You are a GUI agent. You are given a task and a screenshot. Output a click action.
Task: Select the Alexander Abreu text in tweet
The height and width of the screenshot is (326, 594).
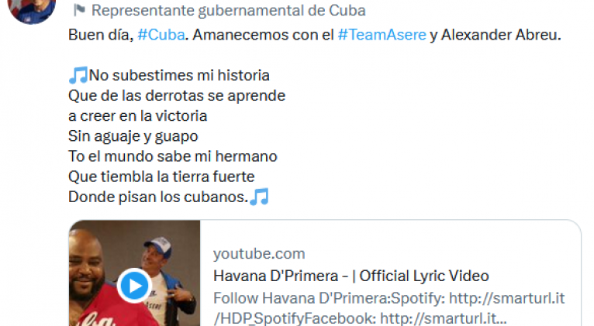click(501, 35)
